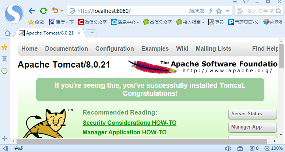Screen dimensions: 285x152
Task: Click the horizontal scrollbar right arrow
Action: tap(274, 141)
